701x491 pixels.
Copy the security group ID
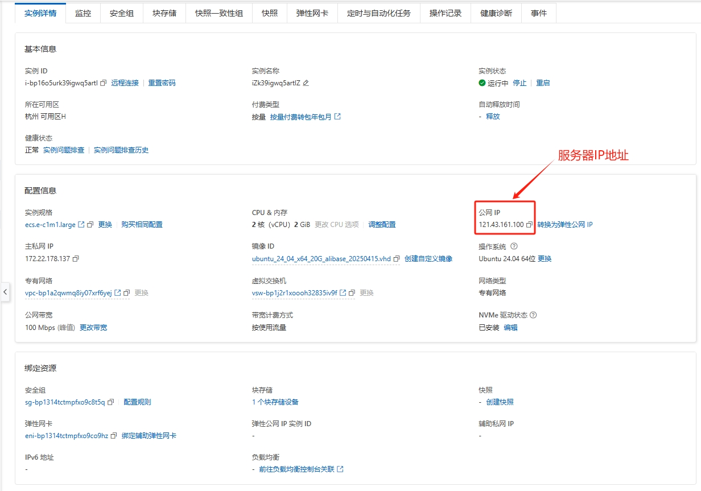pos(111,402)
